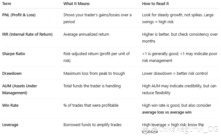
Task: Click the Average annualized return description
Action: pyautogui.click(x=86, y=34)
